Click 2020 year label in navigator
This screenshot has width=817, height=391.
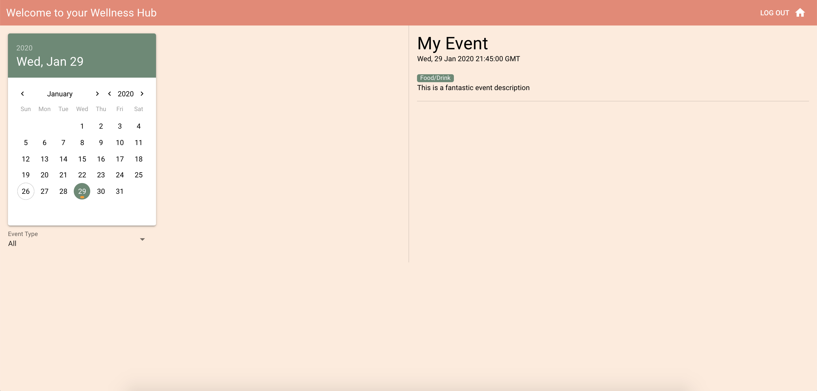click(x=126, y=94)
